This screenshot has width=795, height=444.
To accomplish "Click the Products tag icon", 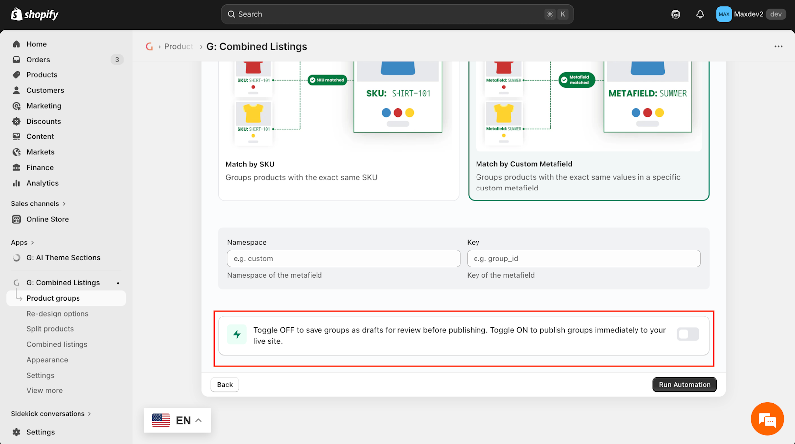I will click(x=16, y=75).
